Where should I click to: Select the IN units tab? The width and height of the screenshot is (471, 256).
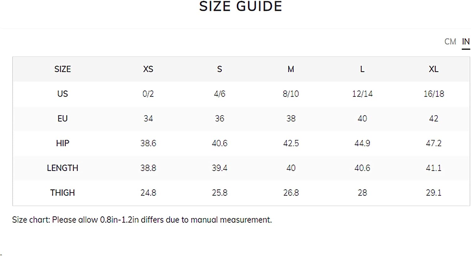point(466,41)
